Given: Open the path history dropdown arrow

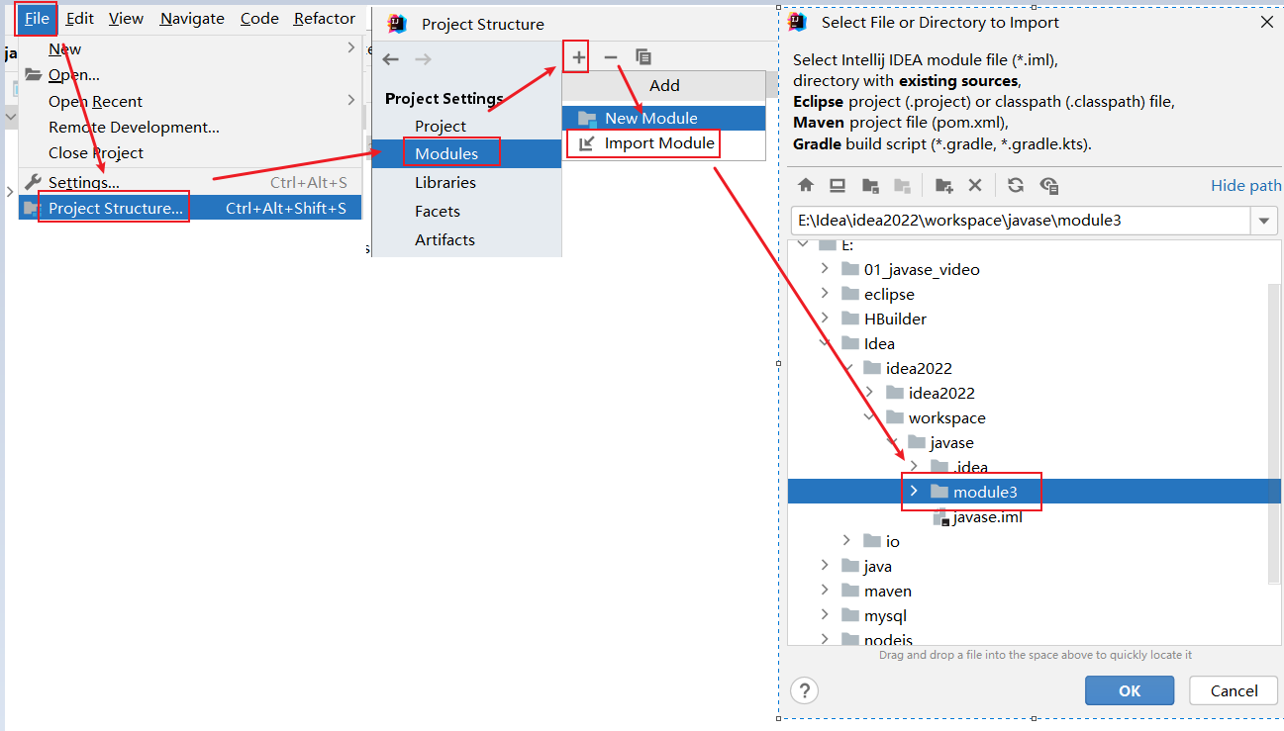Looking at the screenshot, I should (x=1264, y=221).
